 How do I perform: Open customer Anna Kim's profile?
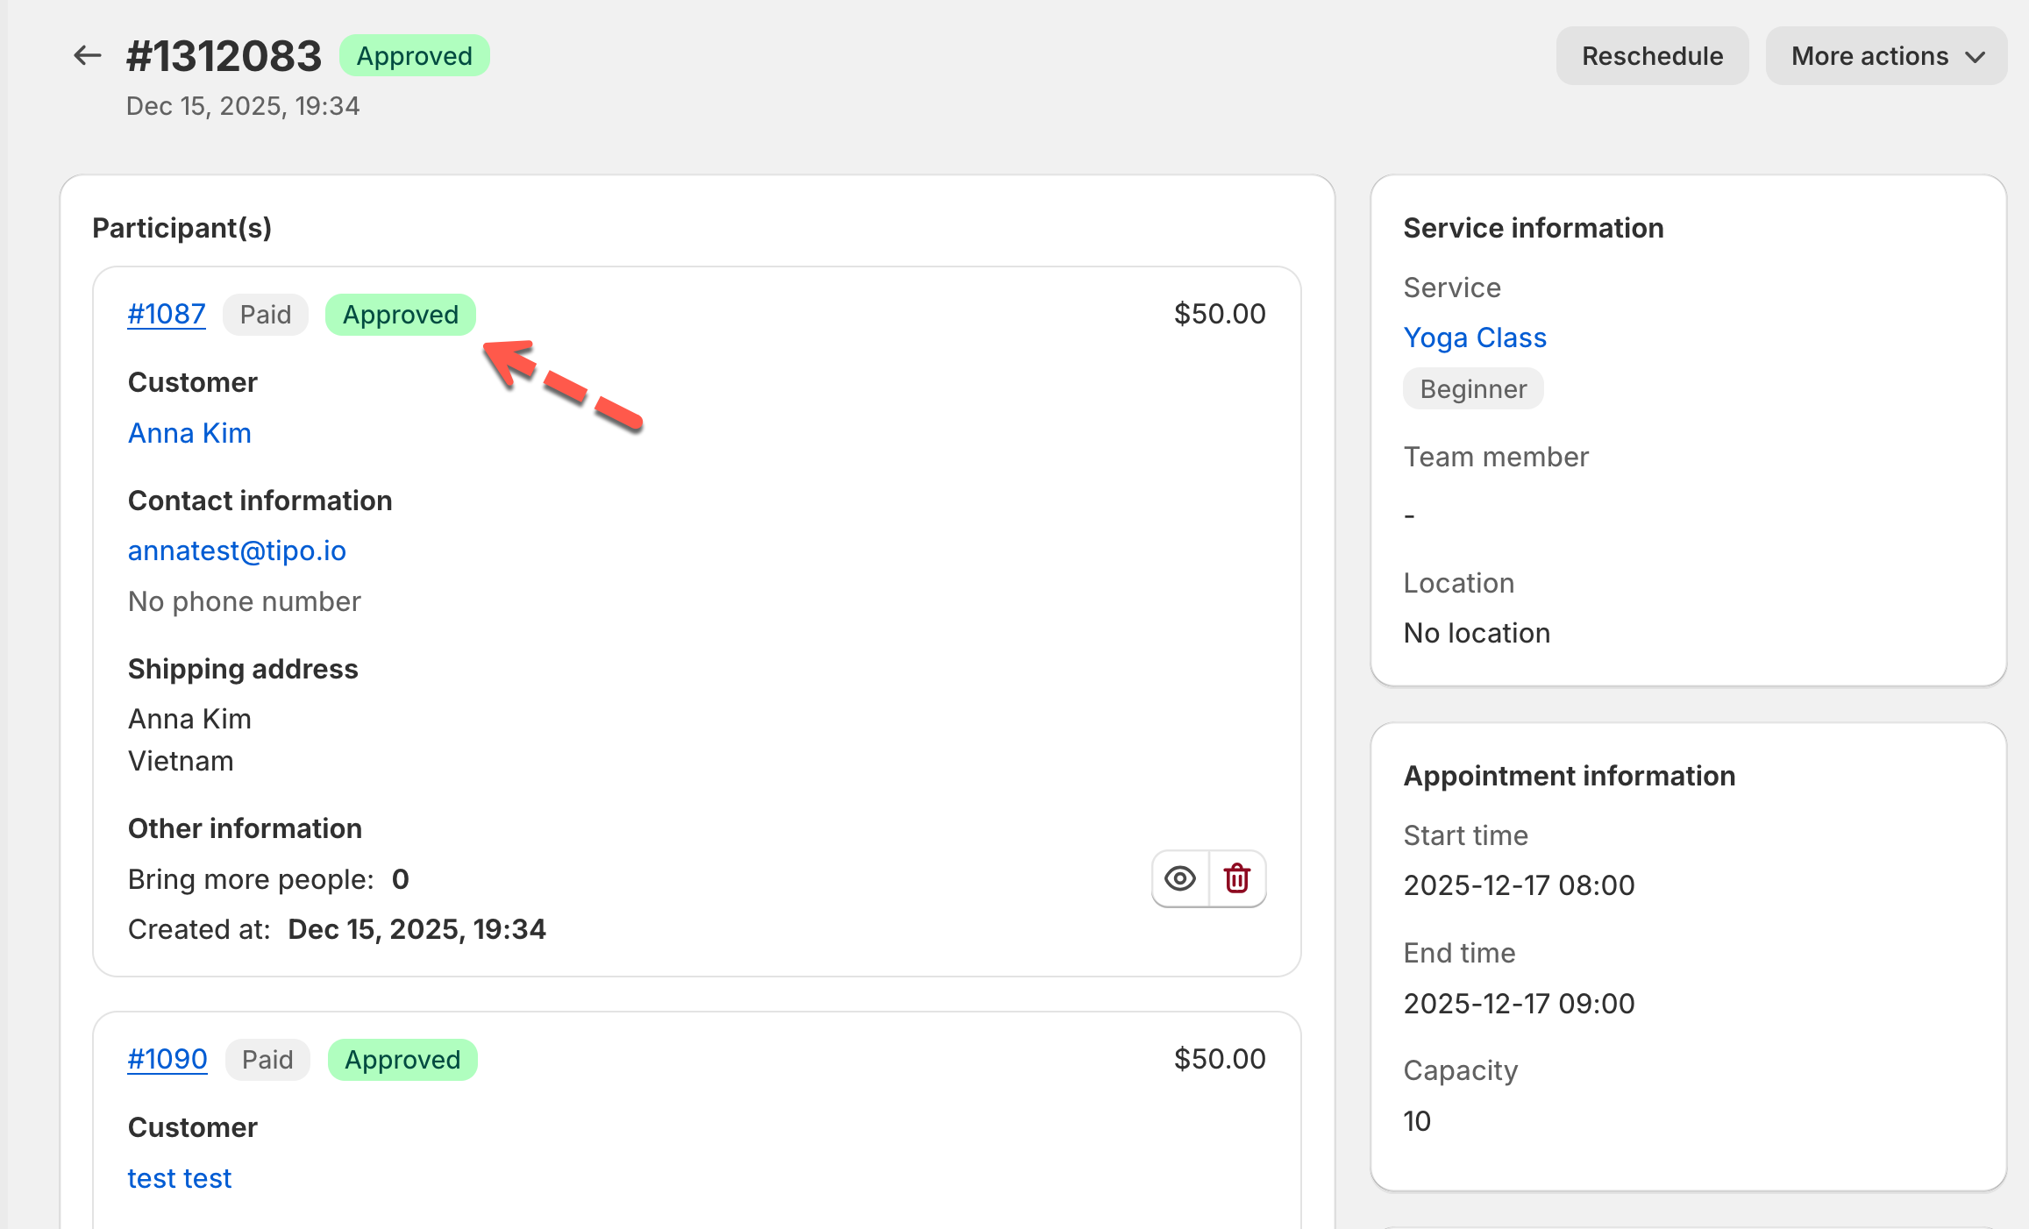click(x=189, y=433)
